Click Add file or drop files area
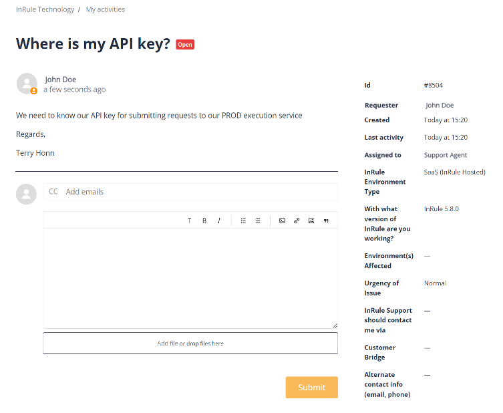503x413 pixels. pos(190,343)
